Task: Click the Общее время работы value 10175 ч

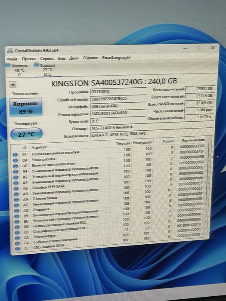Action: [199, 117]
